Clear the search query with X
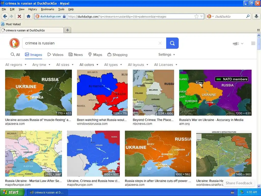This screenshot has width=261, height=196. click(160, 43)
